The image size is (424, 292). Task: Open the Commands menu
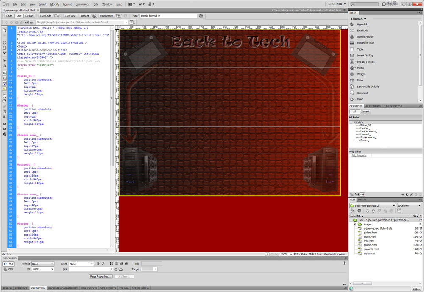(82, 4)
